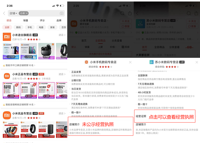This screenshot has width=200, height=143.
Task: Tap the back arrow on the search screen
Action: click(x=4, y=13)
